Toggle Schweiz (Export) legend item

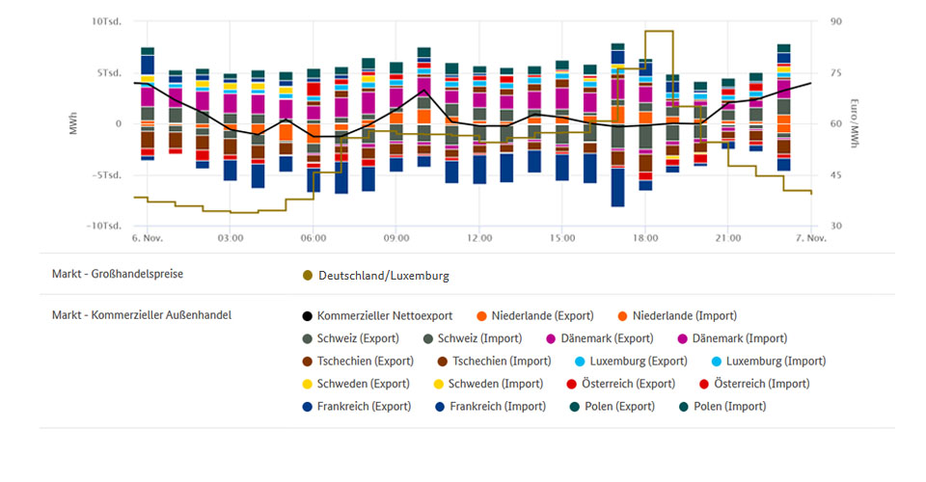tap(351, 338)
